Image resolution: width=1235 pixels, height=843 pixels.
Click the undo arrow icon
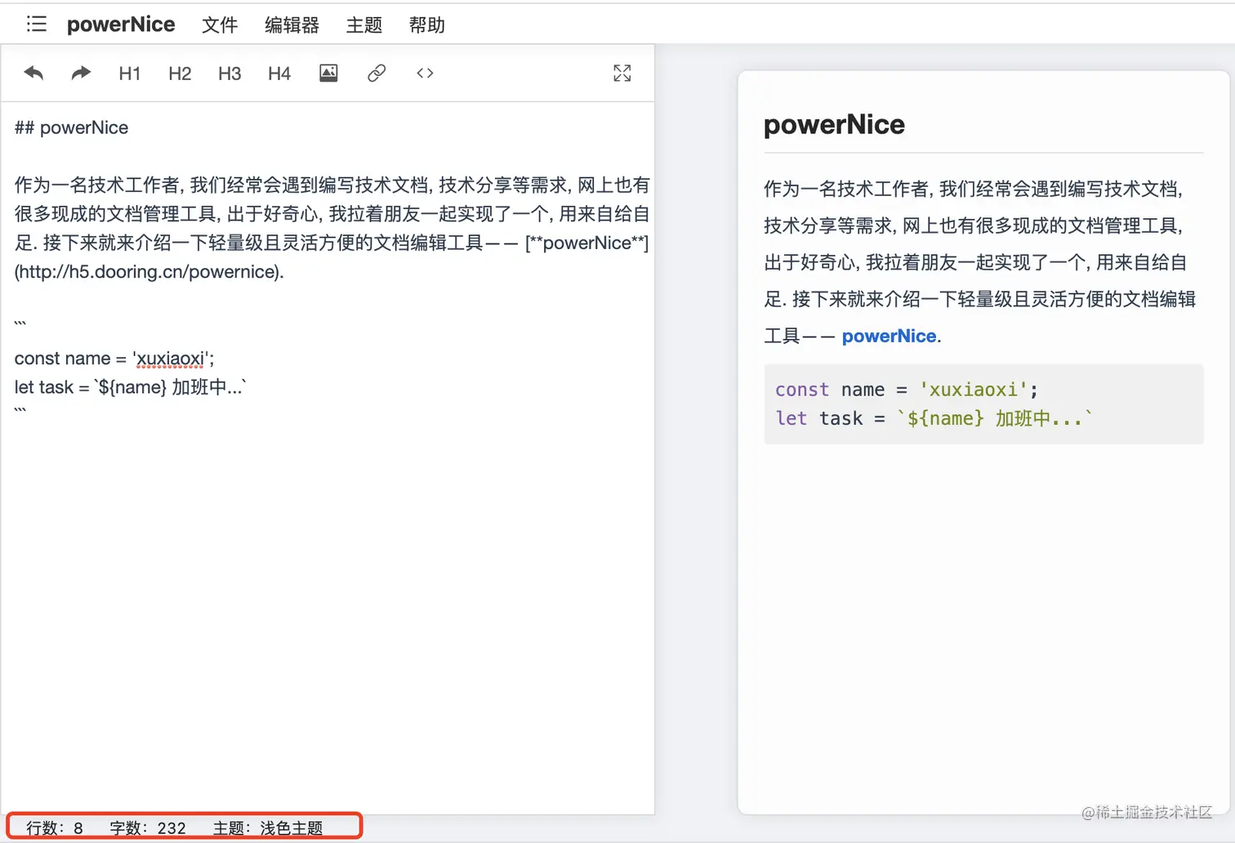(x=33, y=74)
